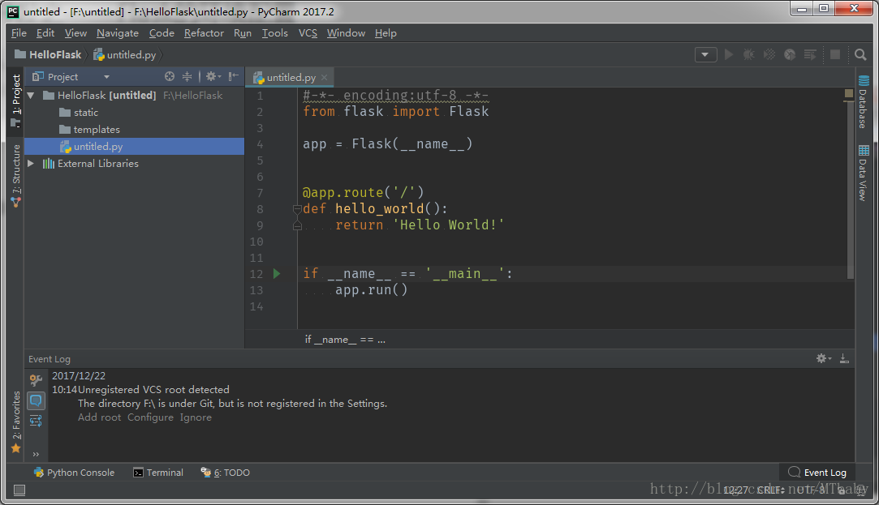Open run configuration dropdown
879x505 pixels.
point(706,54)
